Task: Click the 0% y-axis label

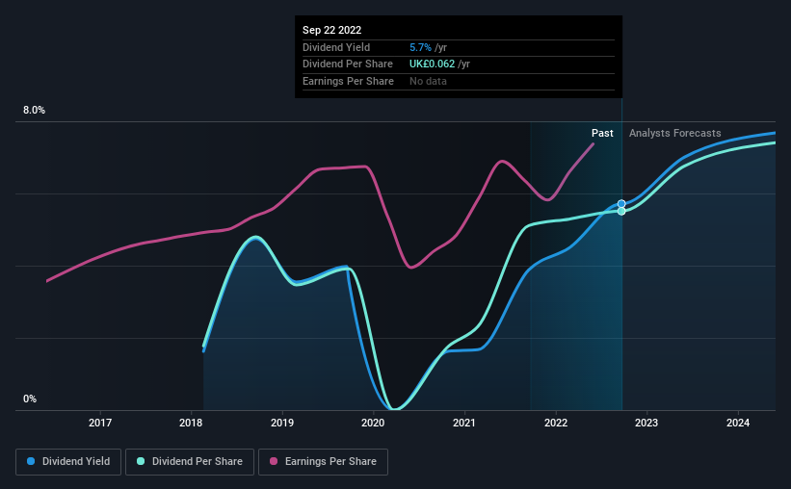Action: point(30,399)
